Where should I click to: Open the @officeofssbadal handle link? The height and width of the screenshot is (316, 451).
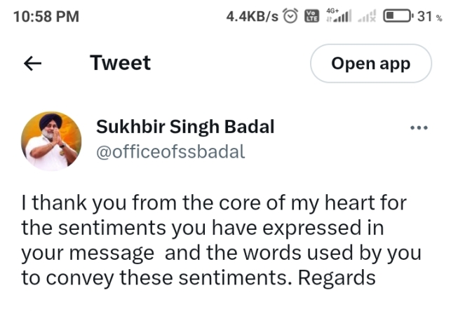170,151
